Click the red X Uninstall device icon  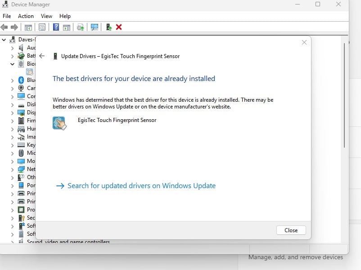(119, 27)
